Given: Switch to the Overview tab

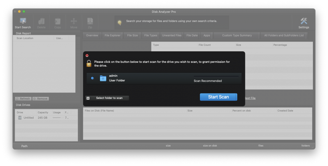Looking at the screenshot, I should click(x=92, y=35).
